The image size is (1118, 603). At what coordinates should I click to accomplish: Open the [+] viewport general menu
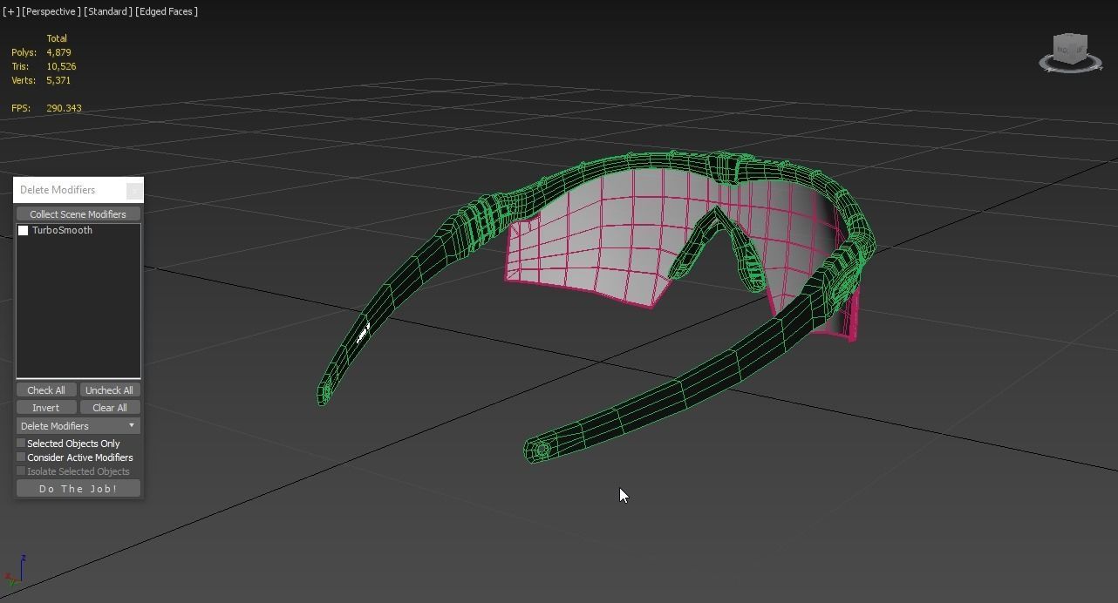10,11
